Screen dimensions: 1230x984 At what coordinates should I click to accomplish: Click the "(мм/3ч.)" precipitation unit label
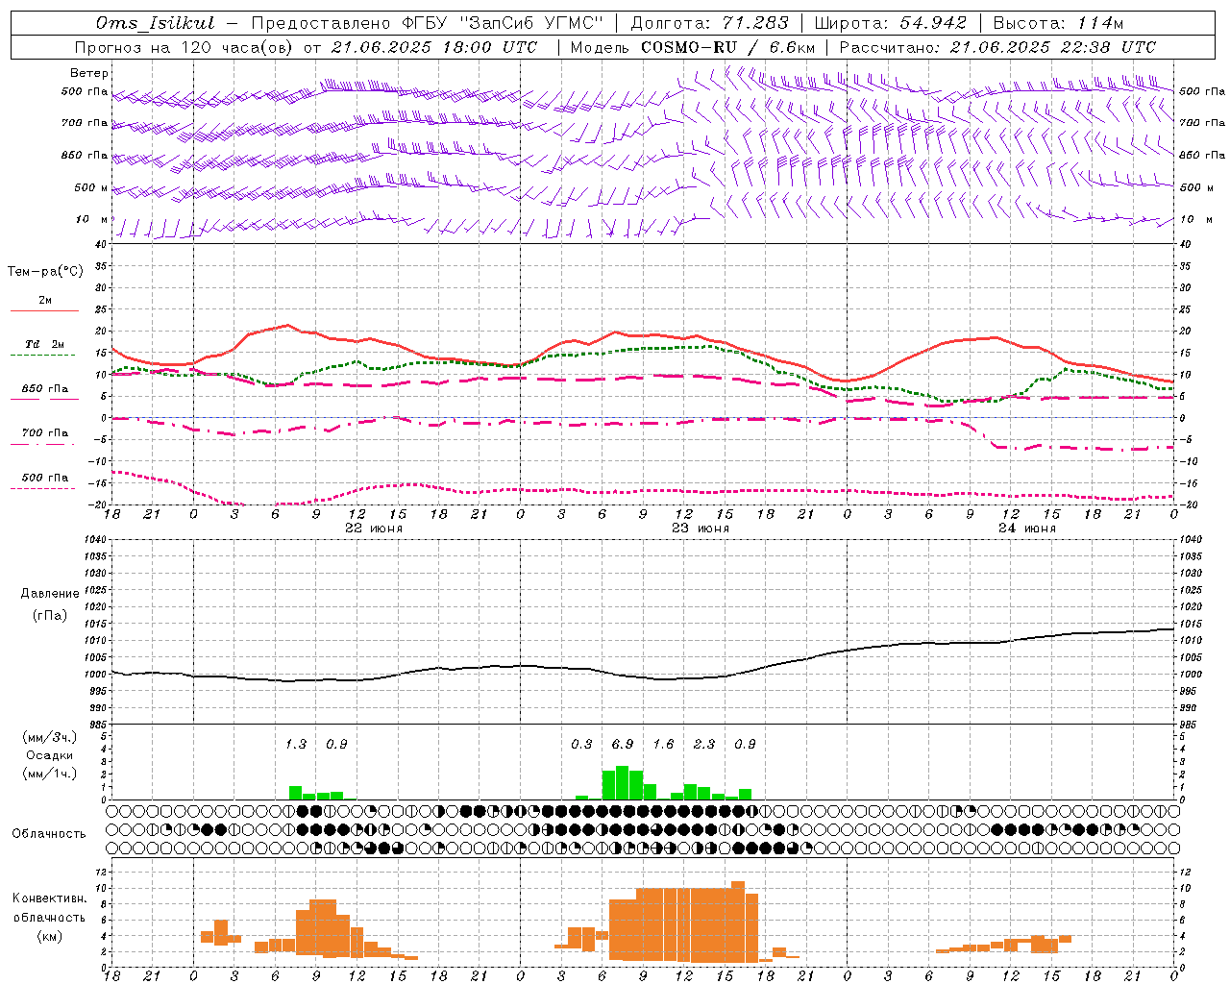click(x=50, y=737)
